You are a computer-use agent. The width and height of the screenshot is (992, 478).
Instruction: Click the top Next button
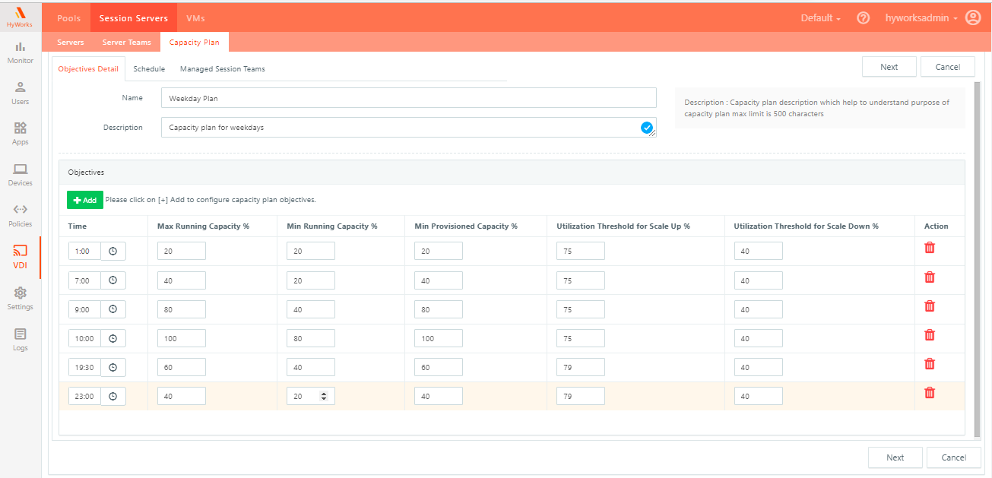(889, 67)
